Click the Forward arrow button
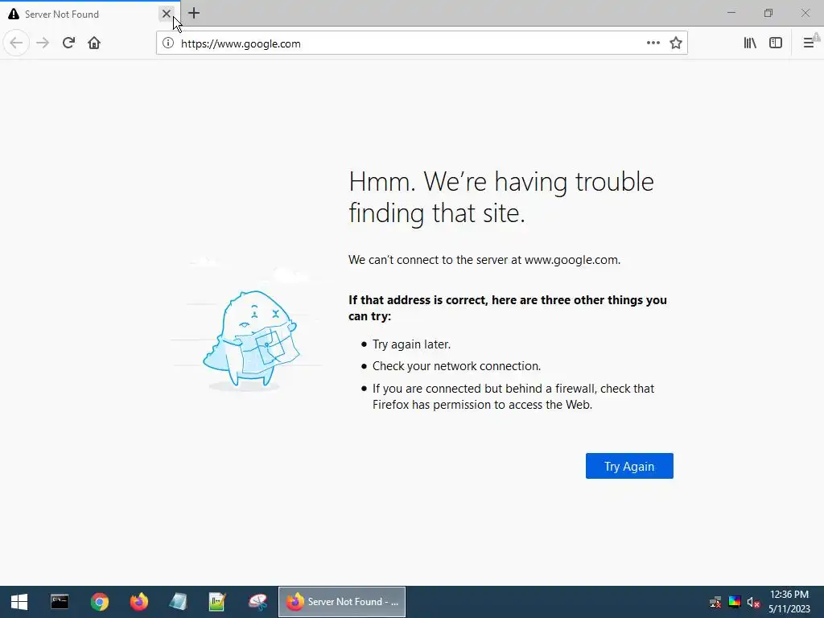 [x=43, y=43]
